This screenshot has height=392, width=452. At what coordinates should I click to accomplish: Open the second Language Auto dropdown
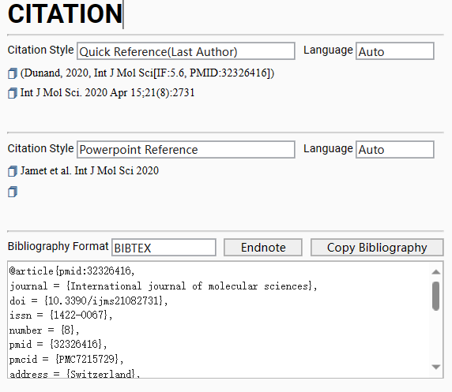coord(395,150)
